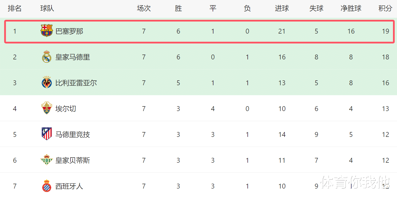Click the Real Madrid crest icon
This screenshot has height=198, width=397.
pyautogui.click(x=47, y=57)
